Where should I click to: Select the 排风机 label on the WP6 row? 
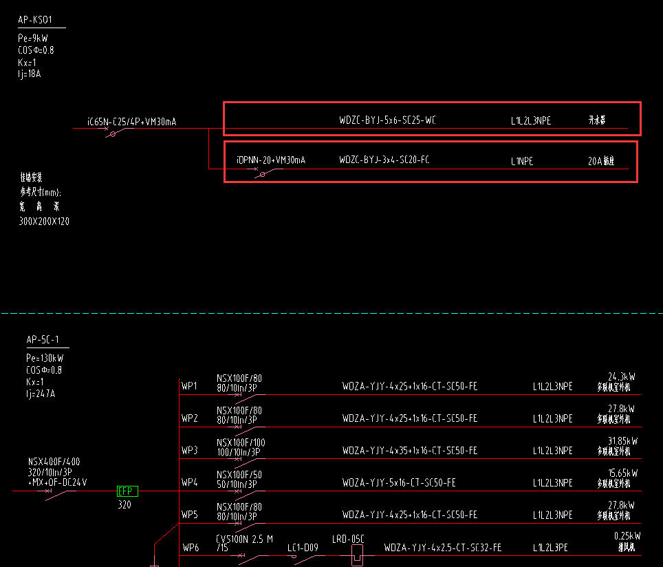[627, 547]
